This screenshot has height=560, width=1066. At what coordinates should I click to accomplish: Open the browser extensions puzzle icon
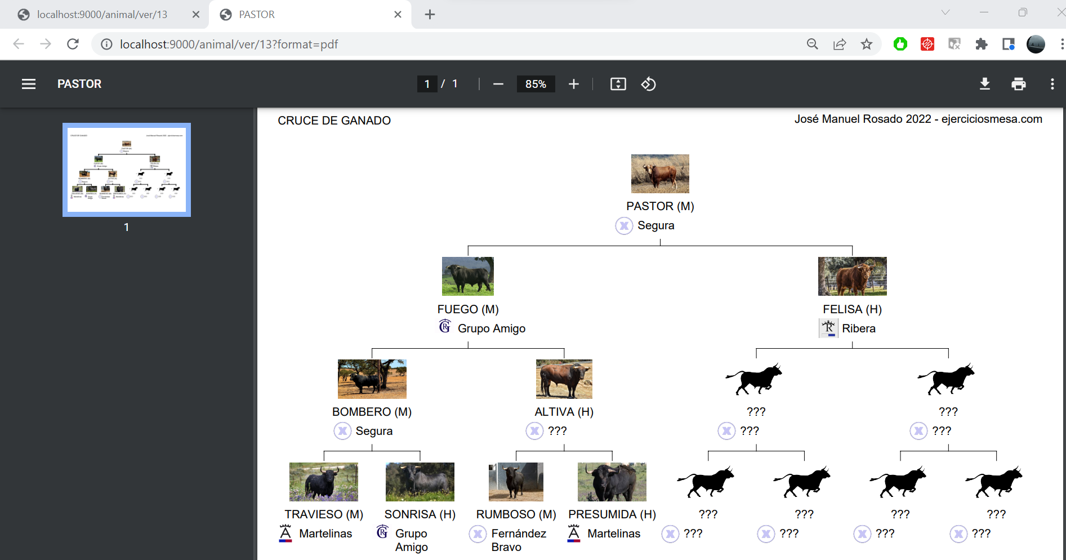[982, 44]
